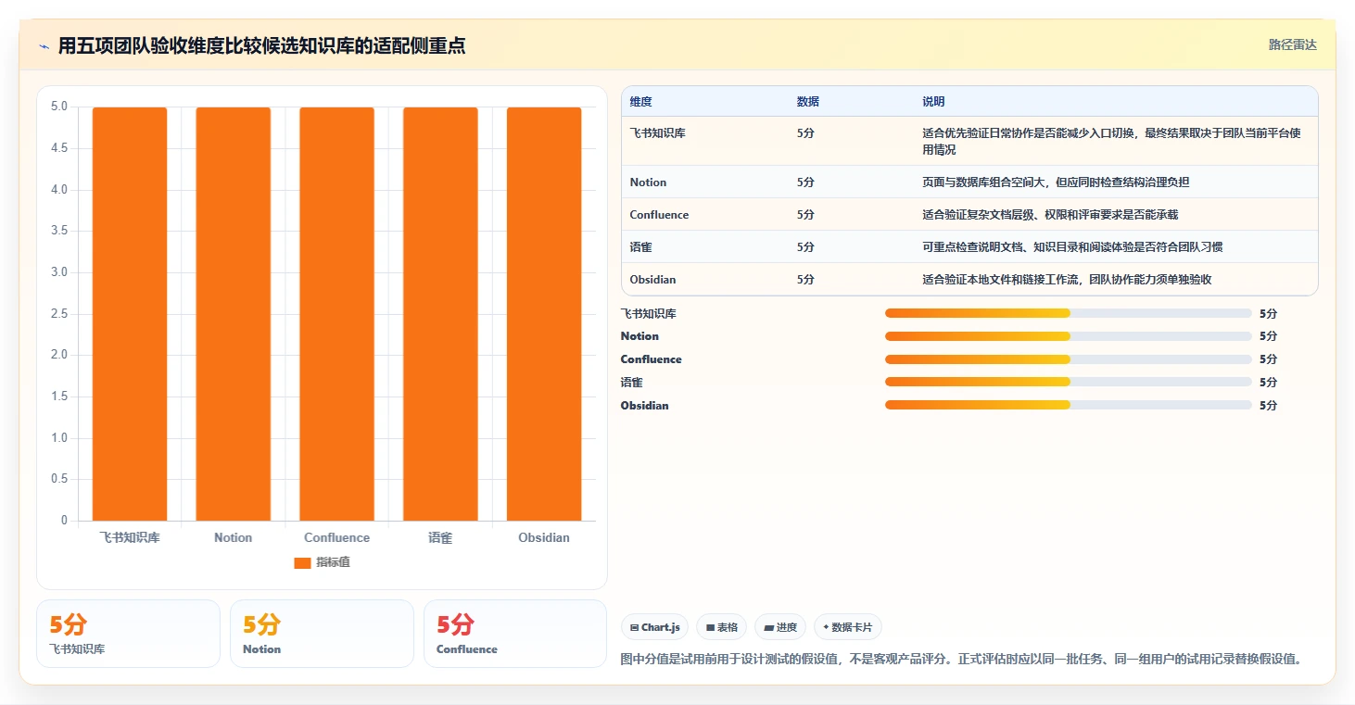Click the Confluence label in the progress list
This screenshot has width=1355, height=705.
coord(652,359)
